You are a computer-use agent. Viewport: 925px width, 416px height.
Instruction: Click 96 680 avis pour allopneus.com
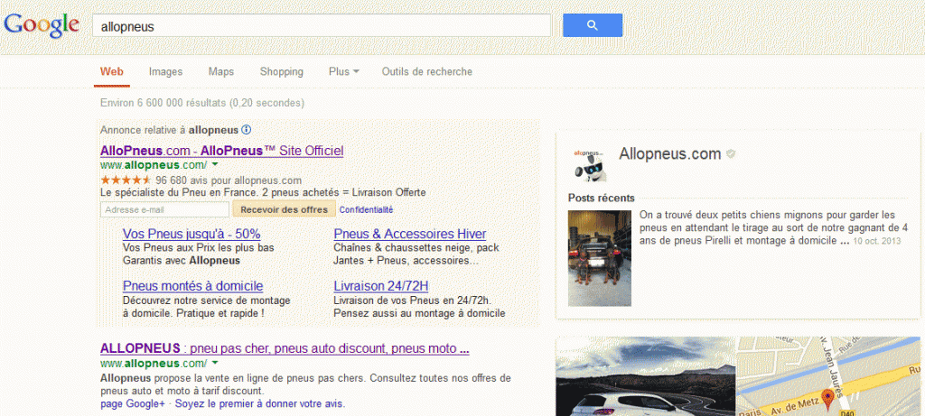[x=229, y=180]
